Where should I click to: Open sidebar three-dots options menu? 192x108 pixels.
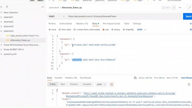[43, 7]
